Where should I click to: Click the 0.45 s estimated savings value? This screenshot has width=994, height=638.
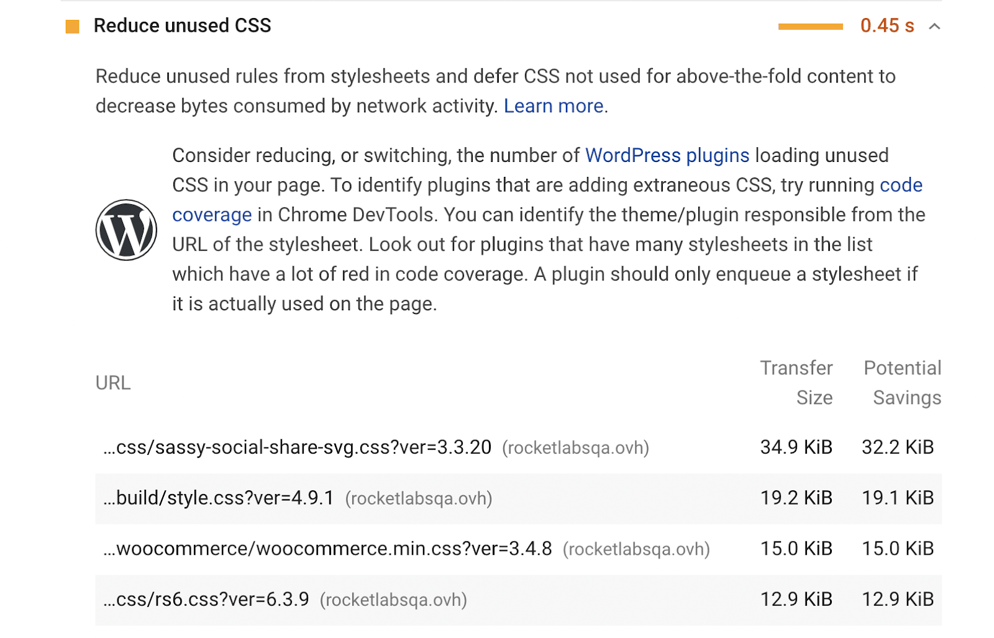pos(887,26)
